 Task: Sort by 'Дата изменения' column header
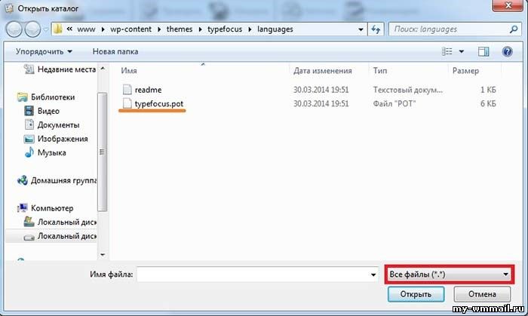[x=323, y=71]
